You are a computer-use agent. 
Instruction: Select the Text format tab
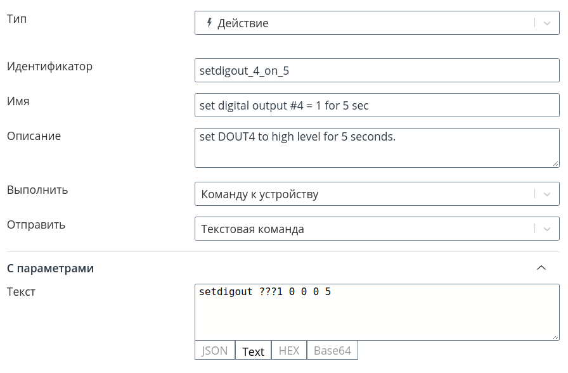pos(253,350)
